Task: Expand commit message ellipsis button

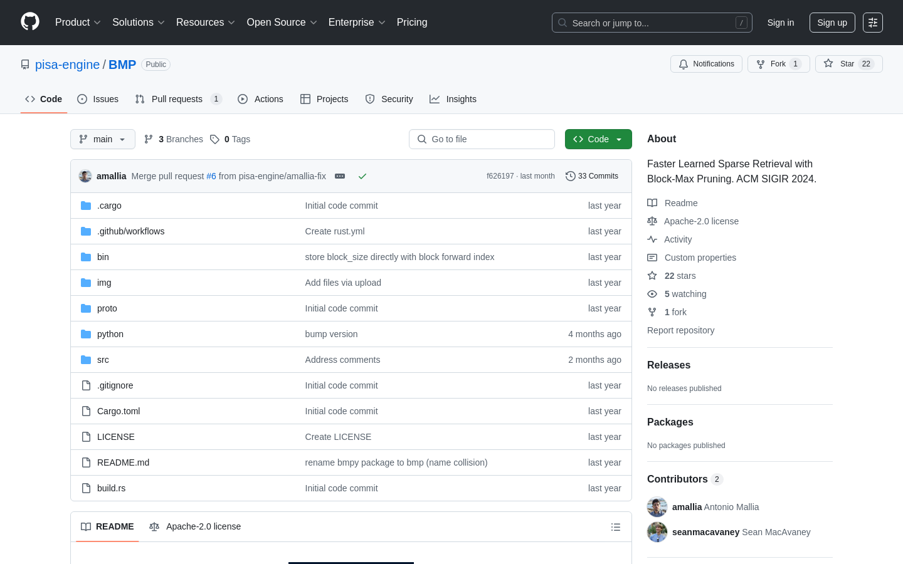Action: [x=340, y=176]
